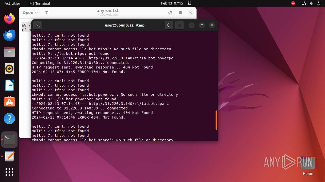Viewport: 325px width, 182px height.
Task: Open text editor view options gear
Action: (x=170, y=13)
